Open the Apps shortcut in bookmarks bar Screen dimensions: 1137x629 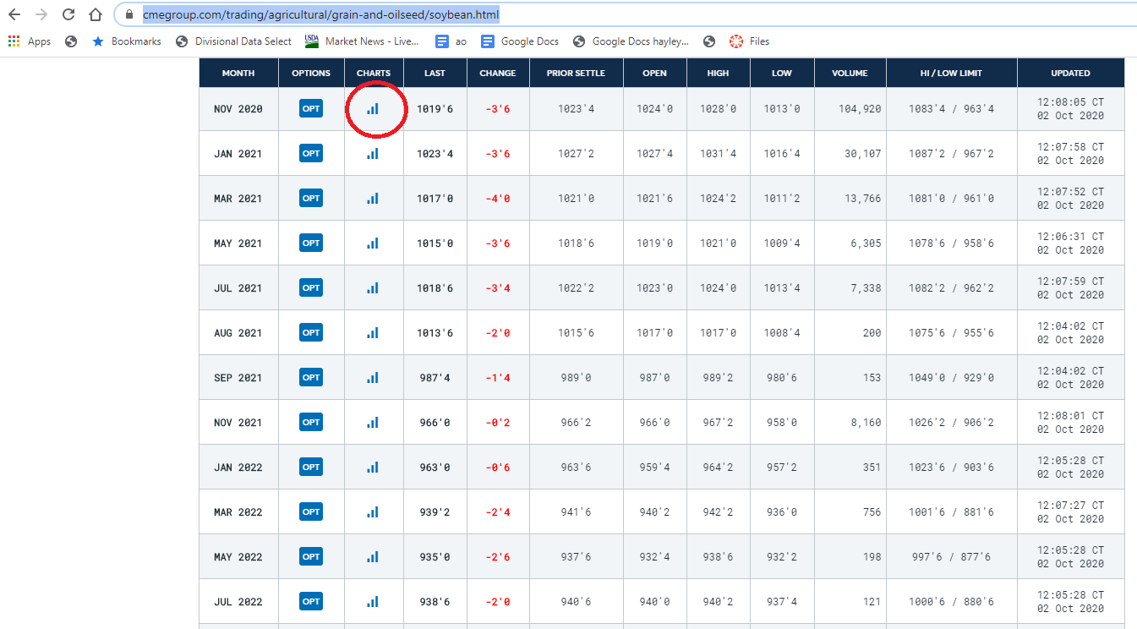[x=30, y=41]
